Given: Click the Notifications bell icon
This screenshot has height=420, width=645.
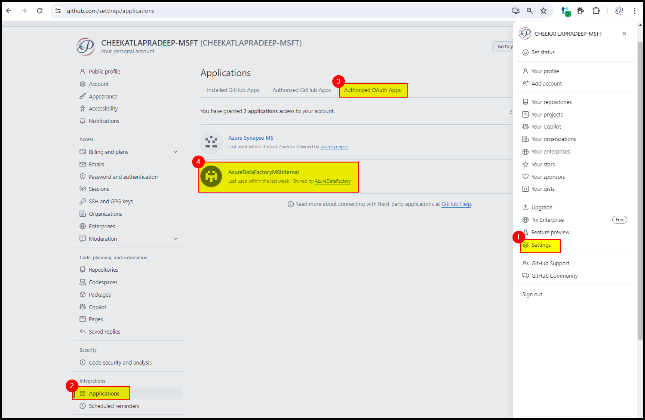Looking at the screenshot, I should (x=83, y=121).
